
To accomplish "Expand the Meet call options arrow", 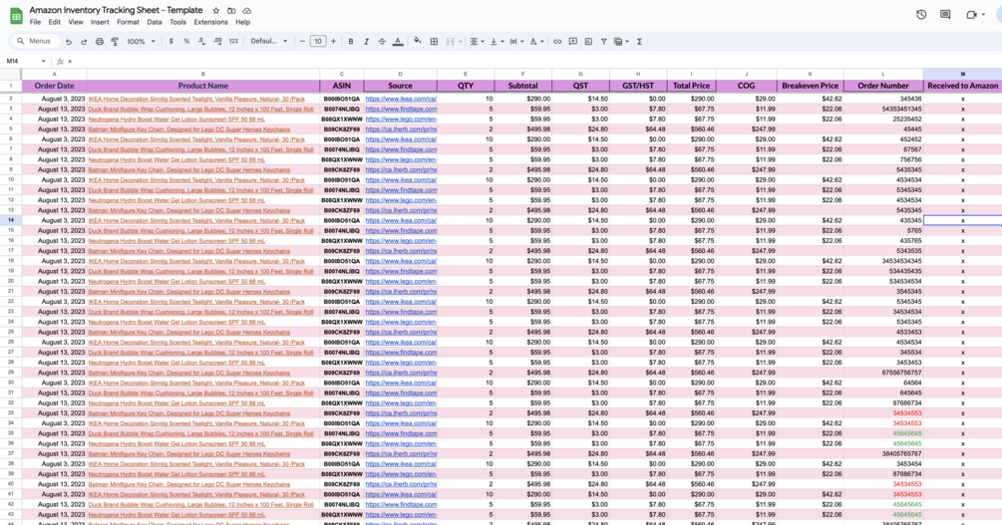I will [983, 14].
